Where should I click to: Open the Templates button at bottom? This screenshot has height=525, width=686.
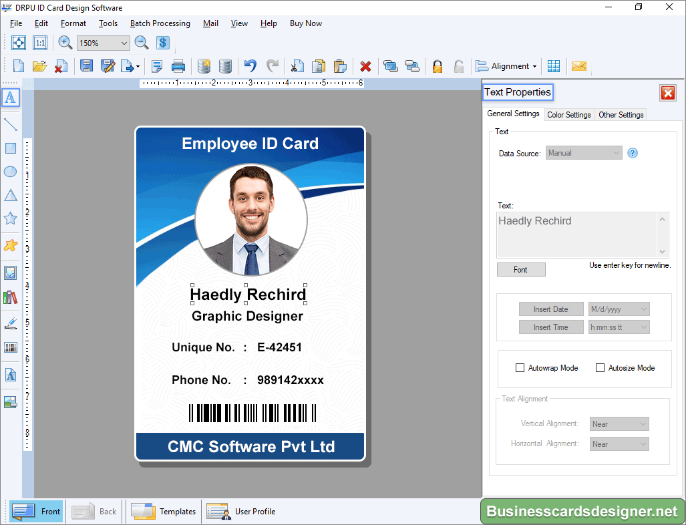(164, 511)
